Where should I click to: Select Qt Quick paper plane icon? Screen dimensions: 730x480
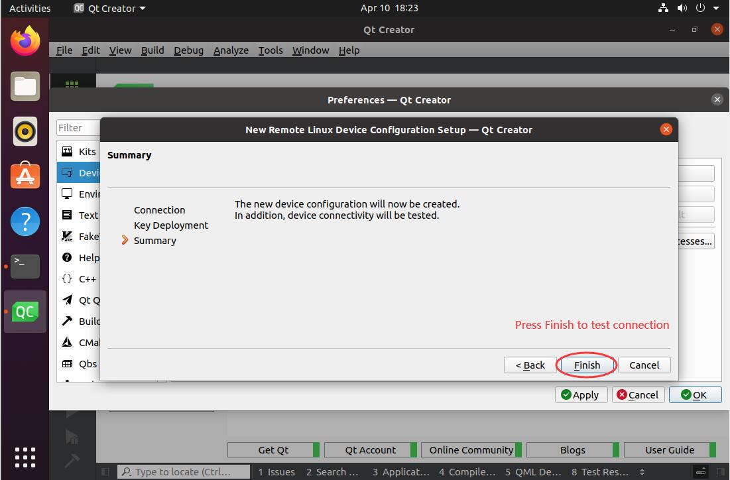point(67,300)
